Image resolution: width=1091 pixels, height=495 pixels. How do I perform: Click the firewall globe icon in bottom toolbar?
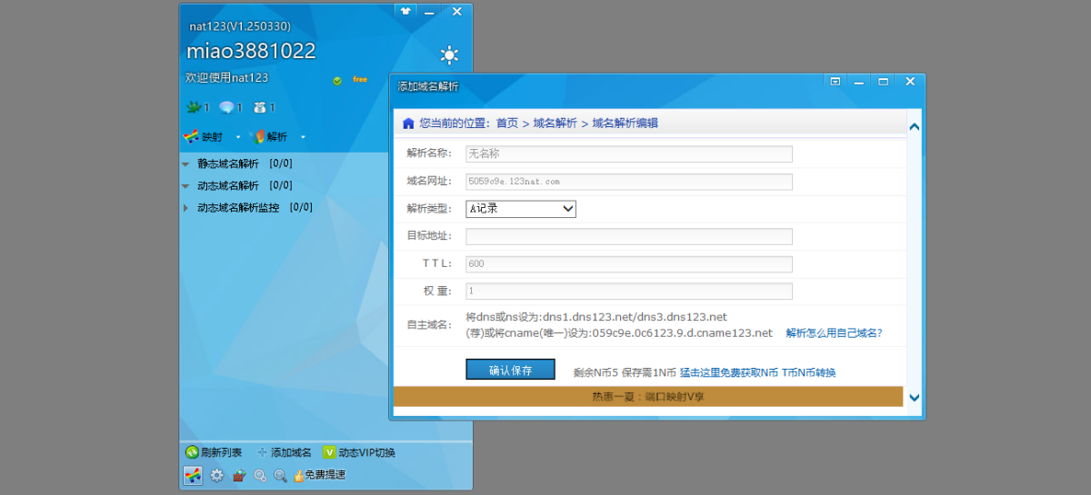[239, 475]
